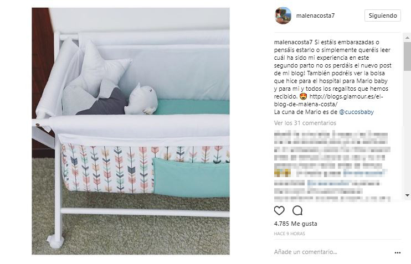
Task: Click the emoji in the post caption
Action: tap(304, 97)
